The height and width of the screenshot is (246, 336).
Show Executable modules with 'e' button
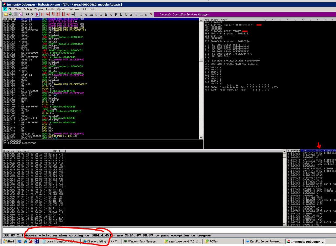86,14
